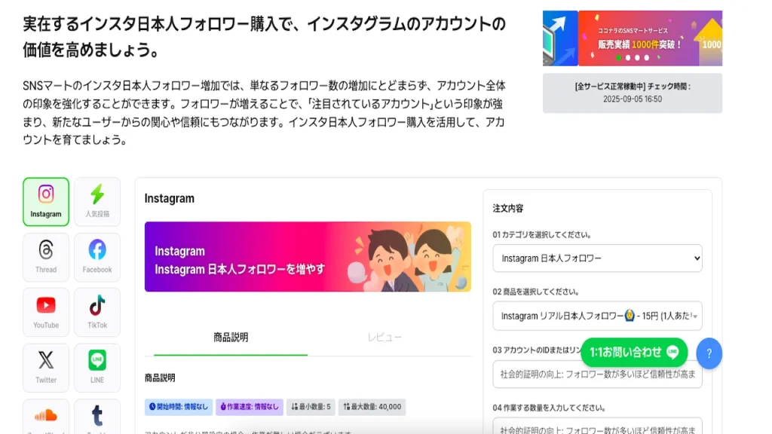Select the TikTok service icon
772x434 pixels.
tap(97, 313)
